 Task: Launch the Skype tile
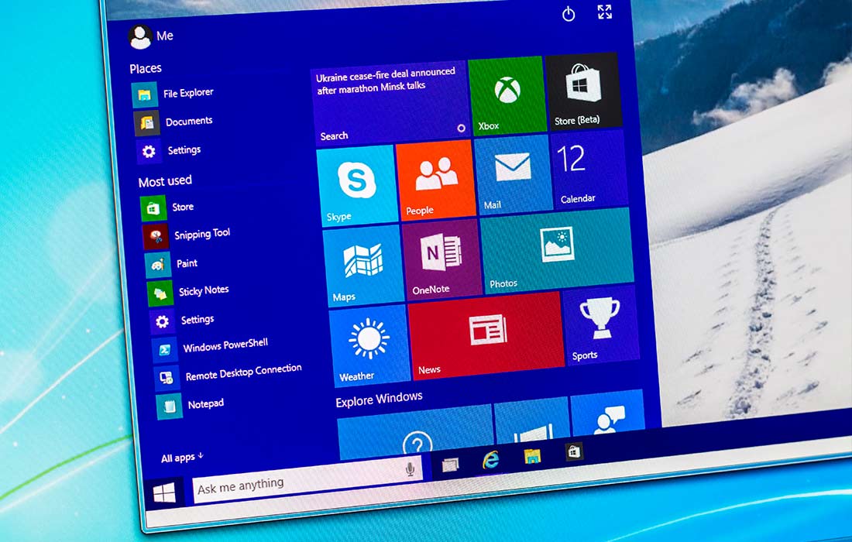click(x=356, y=180)
